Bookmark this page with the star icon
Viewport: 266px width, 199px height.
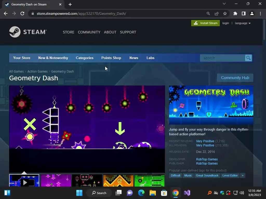(225, 13)
